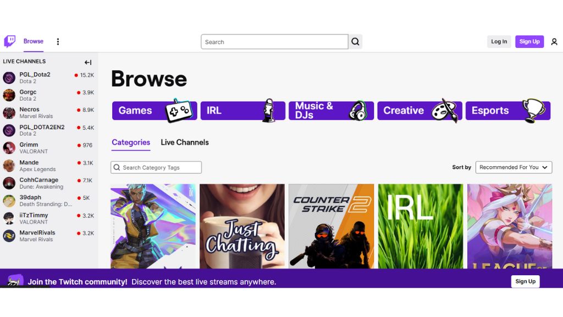Click the search magnifier button
Image resolution: width=563 pixels, height=317 pixels.
pyautogui.click(x=355, y=42)
